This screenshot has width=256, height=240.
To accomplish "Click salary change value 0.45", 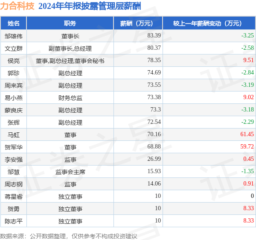I will [x=248, y=159].
